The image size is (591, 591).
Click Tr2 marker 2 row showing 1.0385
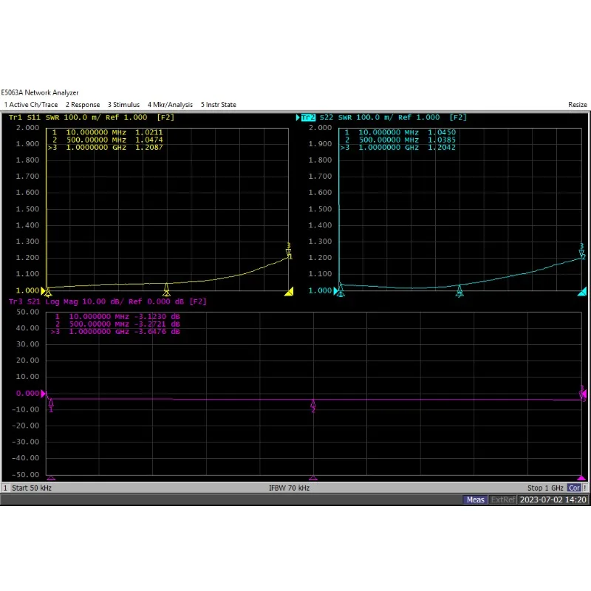(400, 140)
